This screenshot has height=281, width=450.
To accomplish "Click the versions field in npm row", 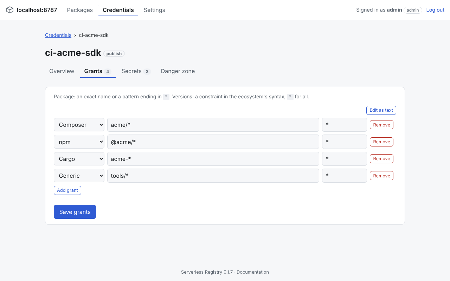I will point(345,142).
